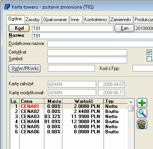153x149 pixels.
Task: Focus the Certyfikat input field
Action: coord(87,52)
